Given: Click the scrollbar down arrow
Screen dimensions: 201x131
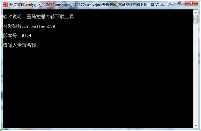Looking at the screenshot, I should click(196, 125).
